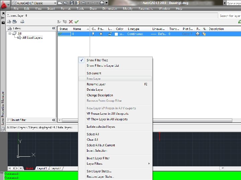Choose Set current from context menu

pos(115,73)
